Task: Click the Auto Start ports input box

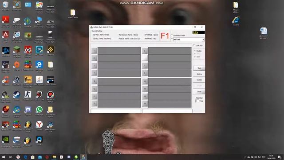Action: (197, 101)
